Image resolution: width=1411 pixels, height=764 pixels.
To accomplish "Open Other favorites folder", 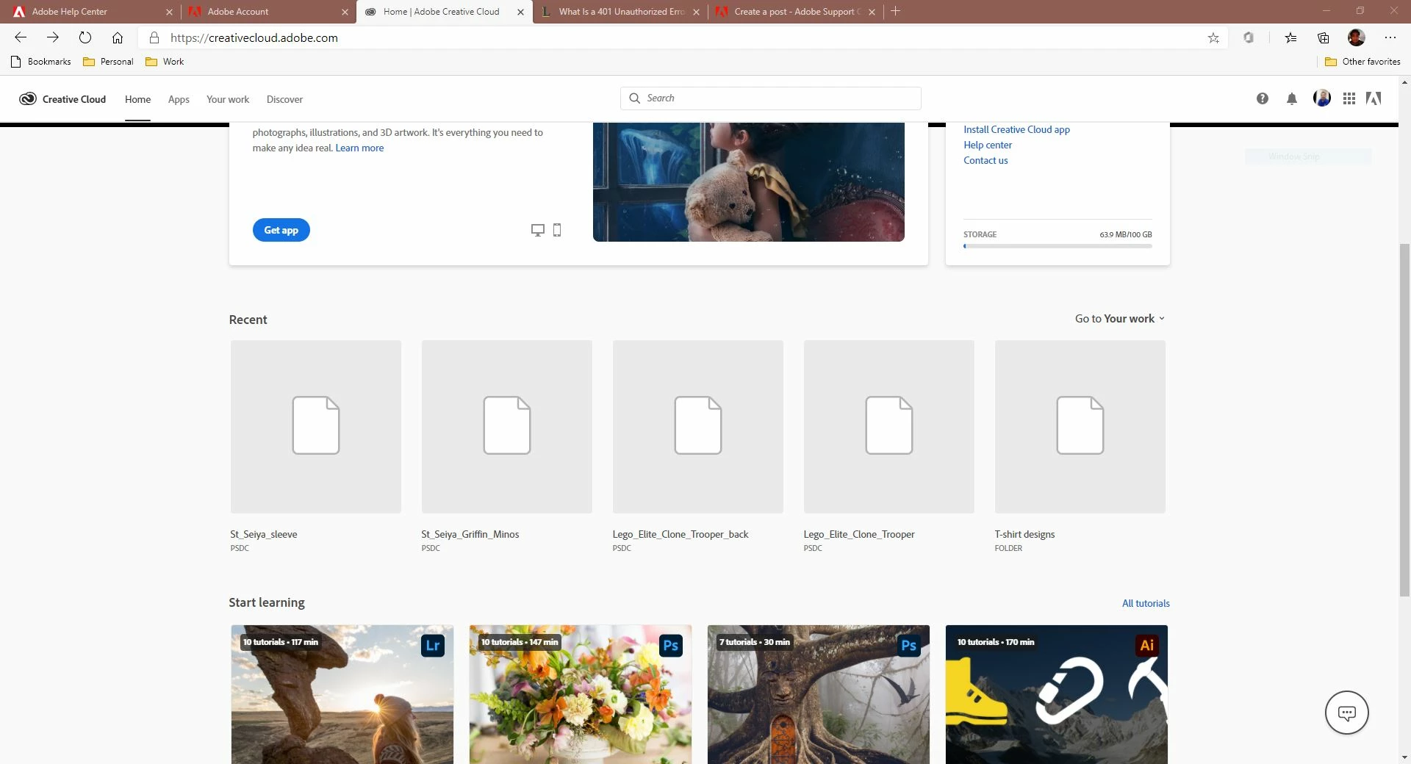I will (1362, 62).
